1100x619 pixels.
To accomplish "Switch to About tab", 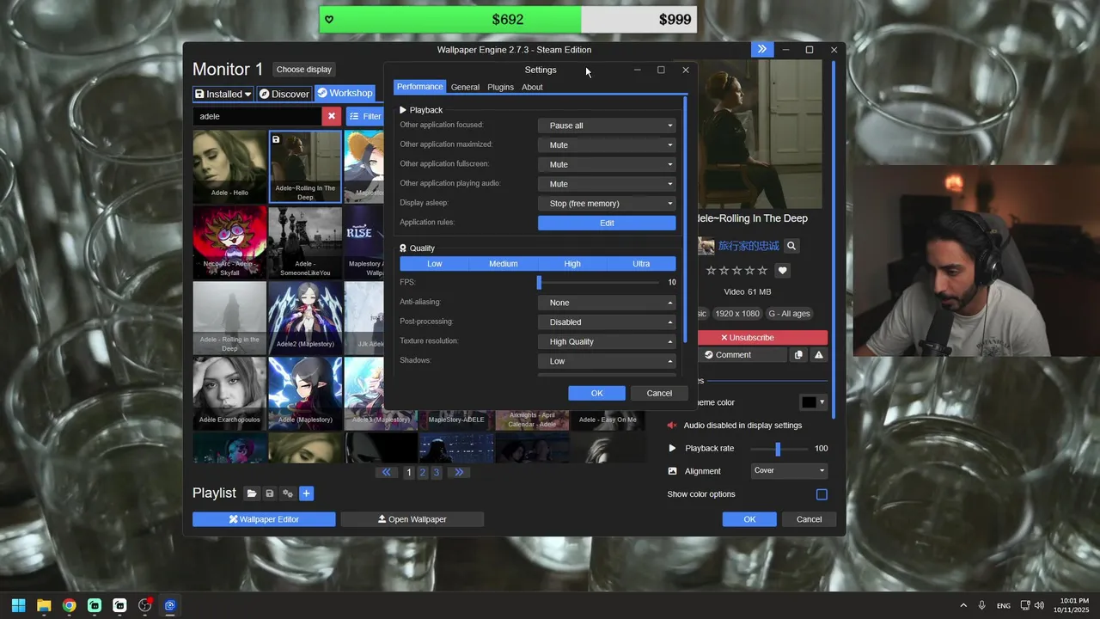I will [x=532, y=87].
